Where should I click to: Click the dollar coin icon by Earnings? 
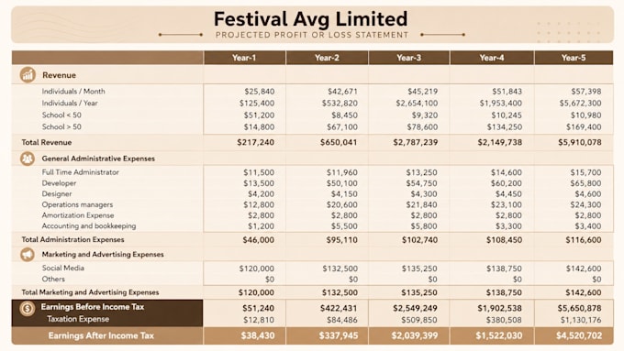tap(28, 308)
